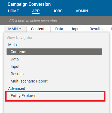The width and height of the screenshot is (112, 113).
Task: Click the Advanced group heading
Action: [x=17, y=88]
